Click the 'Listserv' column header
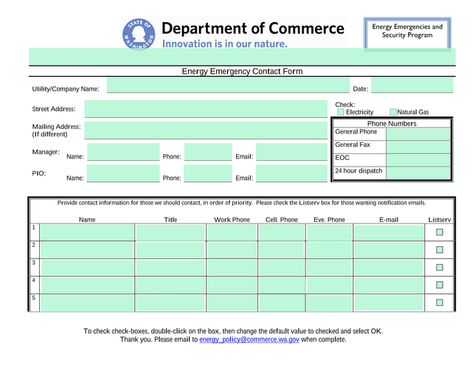Screen dimensions: 472x365 pyautogui.click(x=440, y=220)
